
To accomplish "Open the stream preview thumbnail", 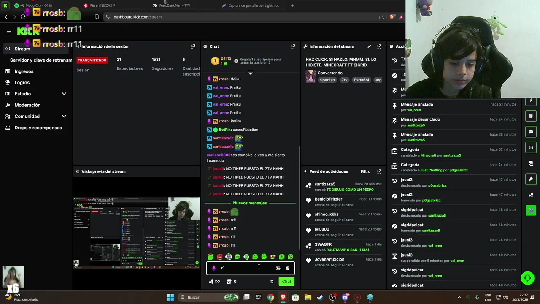I will [136, 233].
